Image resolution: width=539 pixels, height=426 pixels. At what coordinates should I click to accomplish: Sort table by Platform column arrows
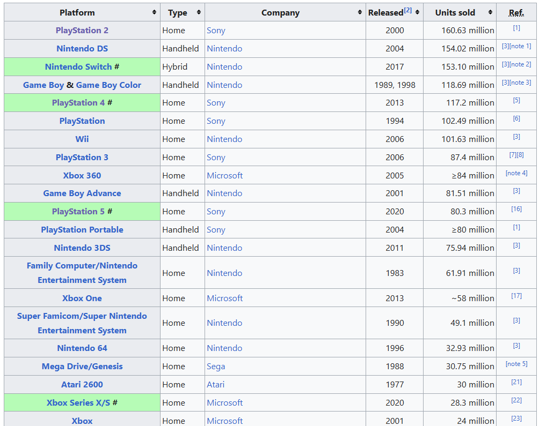tap(154, 12)
